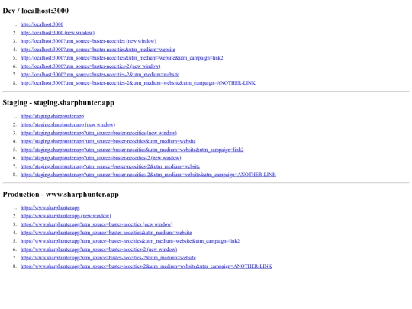The image size is (412, 309).
Task: Open plain https://www.sharphunter.app link
Action: [50, 208]
